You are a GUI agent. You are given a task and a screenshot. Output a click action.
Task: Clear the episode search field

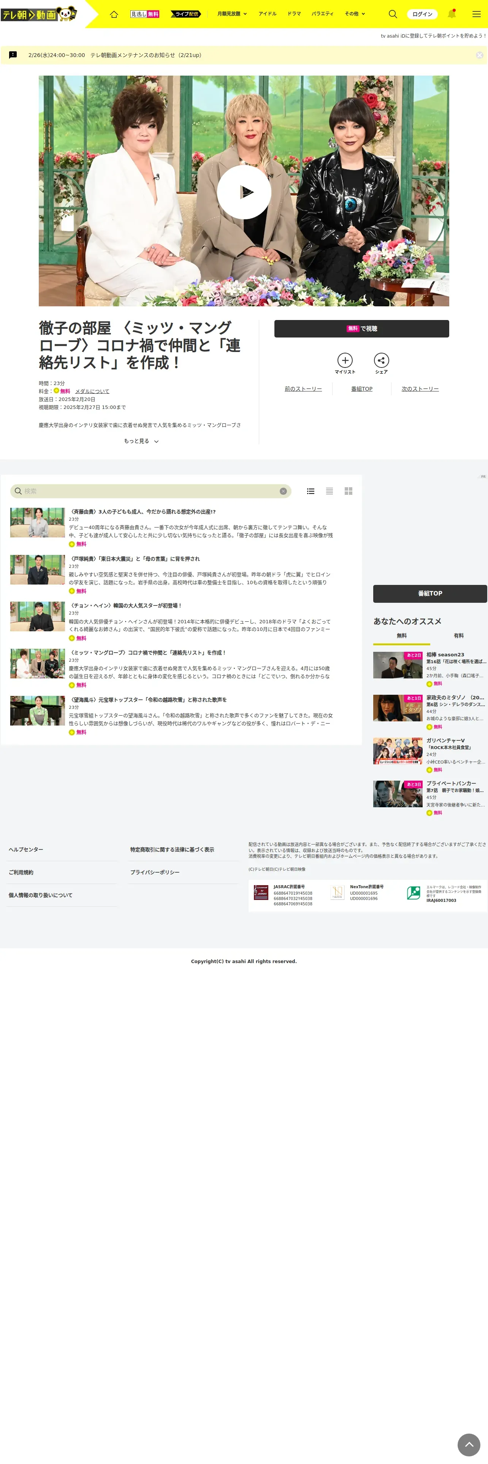click(283, 491)
